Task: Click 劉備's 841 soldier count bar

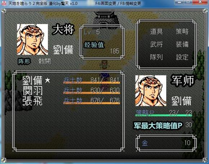Action: tap(92, 80)
